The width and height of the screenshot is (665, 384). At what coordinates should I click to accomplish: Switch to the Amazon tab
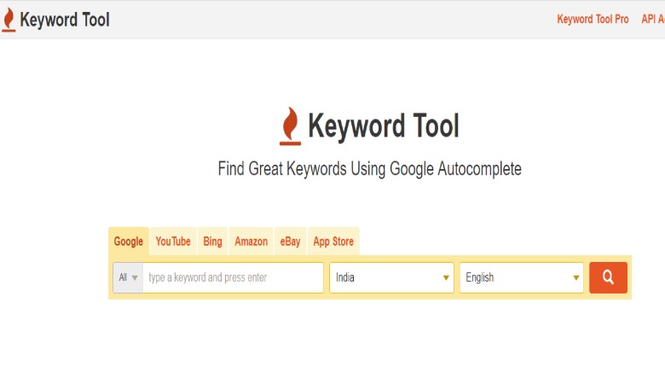(x=251, y=241)
